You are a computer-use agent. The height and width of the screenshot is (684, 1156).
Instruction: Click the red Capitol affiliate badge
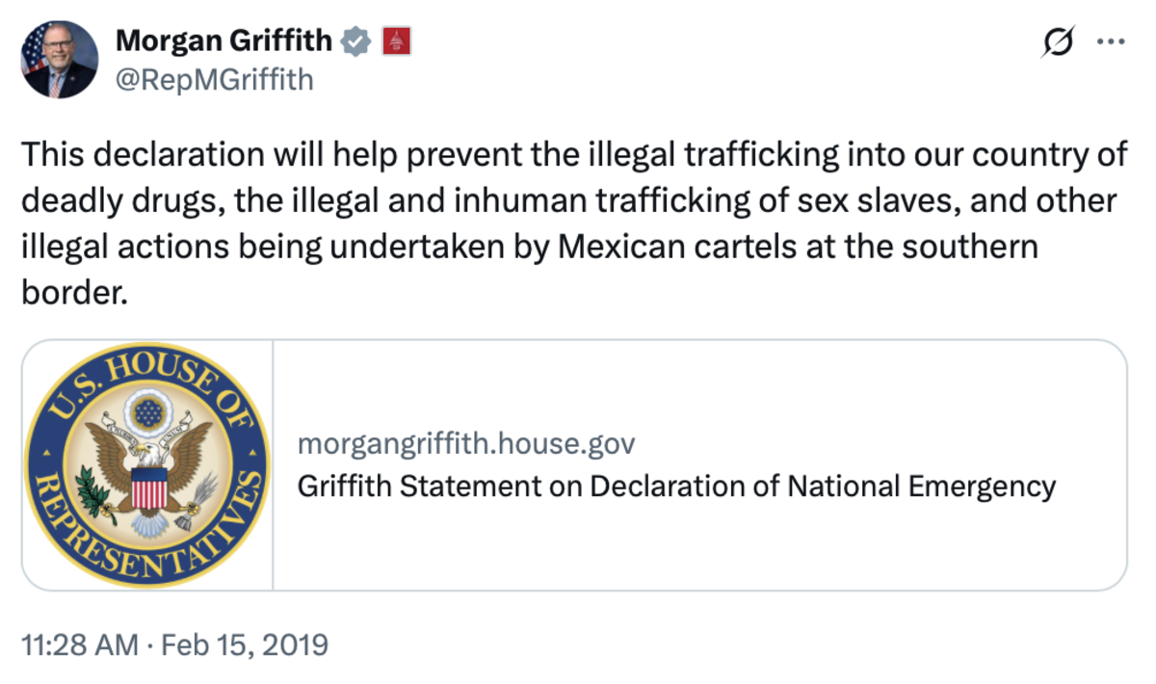coord(396,41)
